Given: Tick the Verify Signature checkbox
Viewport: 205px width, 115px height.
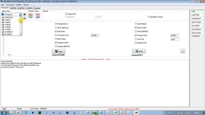Looking at the screenshot, I should 56,28.
